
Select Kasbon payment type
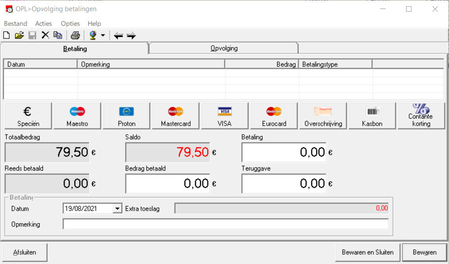tap(372, 116)
